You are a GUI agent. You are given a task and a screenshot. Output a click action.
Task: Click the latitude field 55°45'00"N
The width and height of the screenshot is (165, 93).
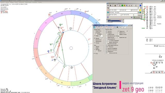[x=115, y=15]
